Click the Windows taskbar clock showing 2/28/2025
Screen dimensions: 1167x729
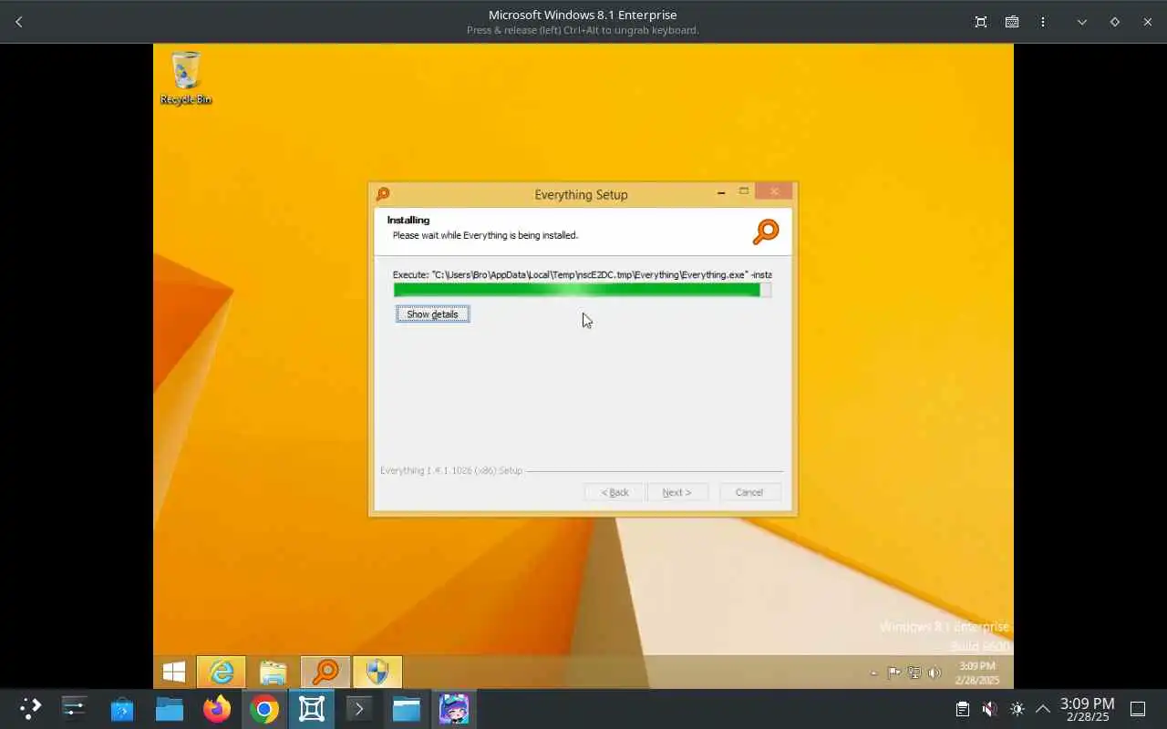tap(976, 673)
